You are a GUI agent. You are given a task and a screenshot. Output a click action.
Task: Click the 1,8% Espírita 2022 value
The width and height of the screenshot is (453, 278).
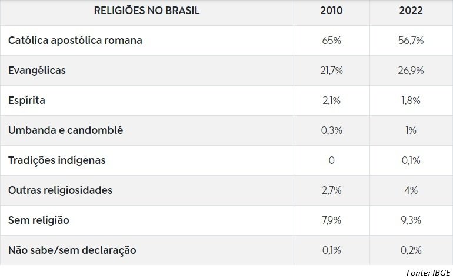(411, 101)
